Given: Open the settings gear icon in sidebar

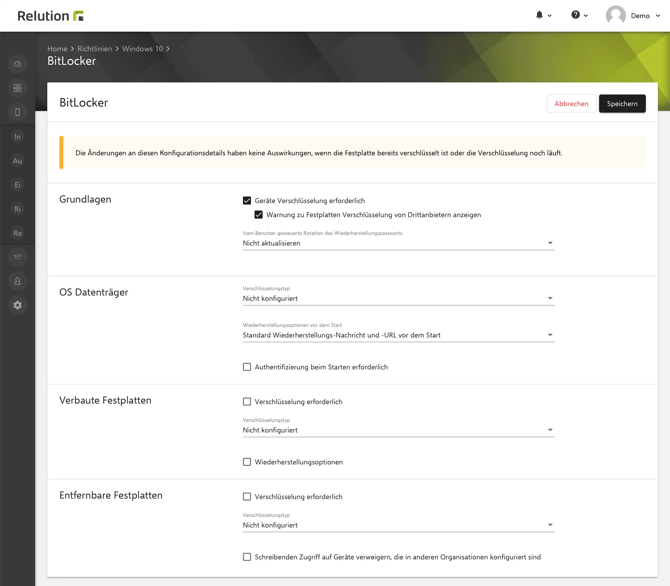Looking at the screenshot, I should point(18,305).
